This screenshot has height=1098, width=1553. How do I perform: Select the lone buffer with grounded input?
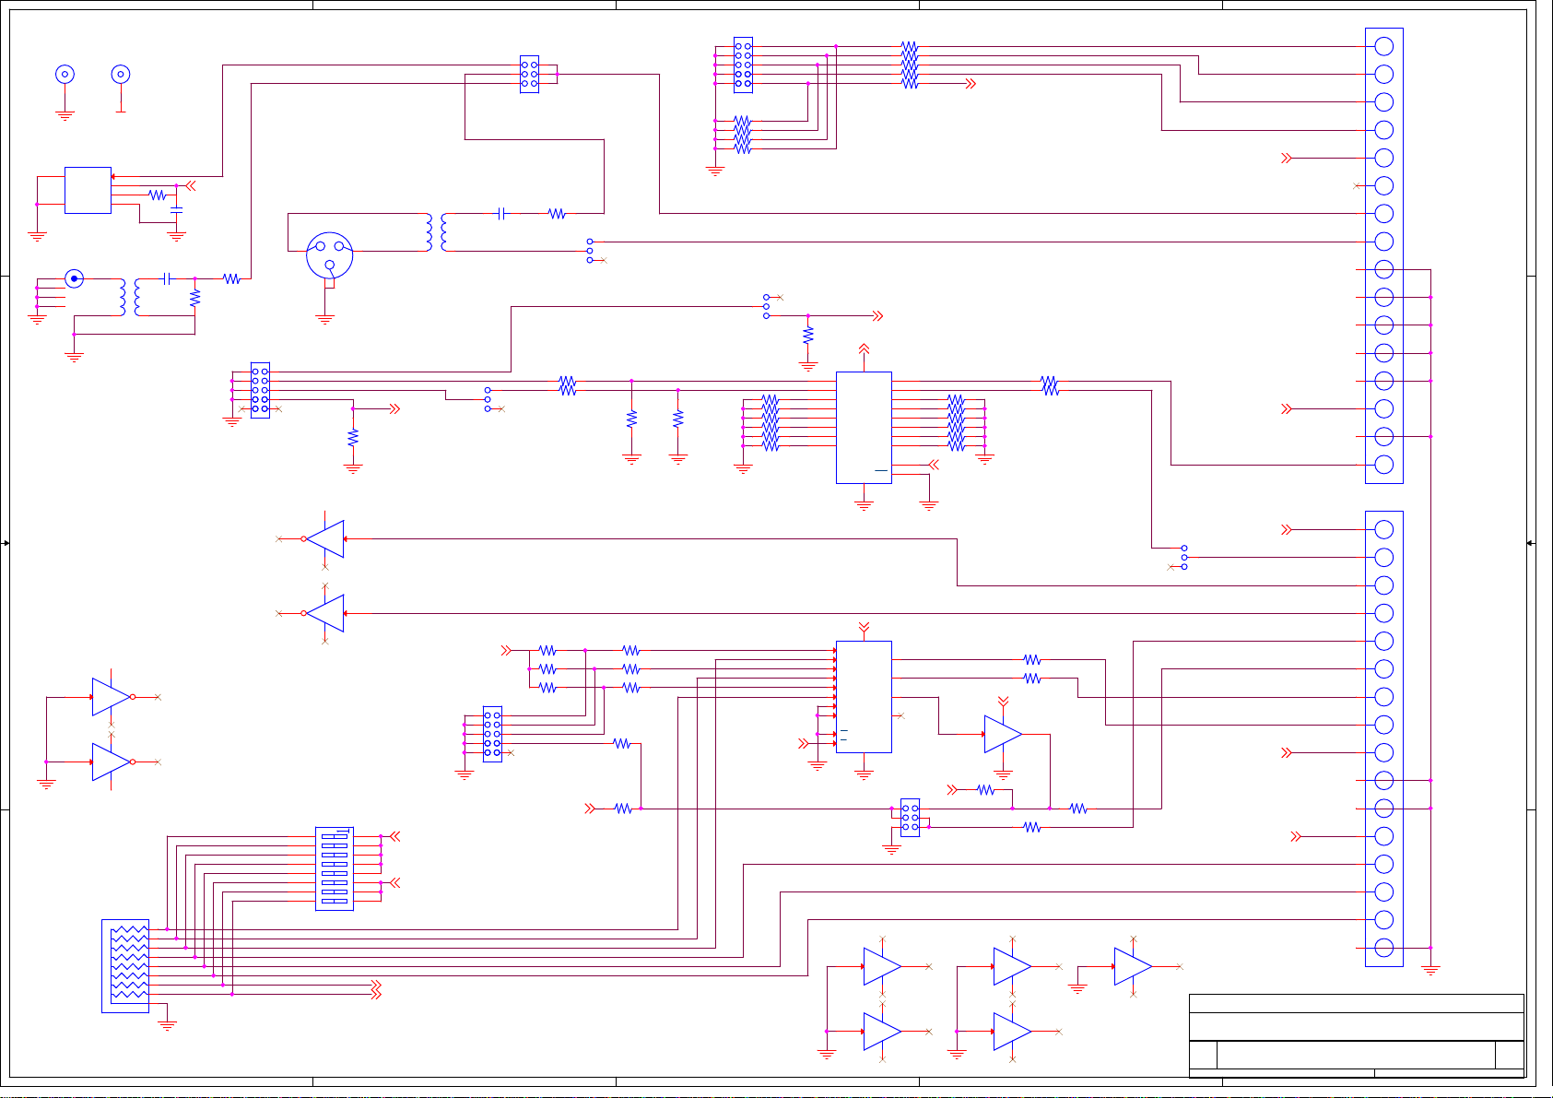[1133, 966]
